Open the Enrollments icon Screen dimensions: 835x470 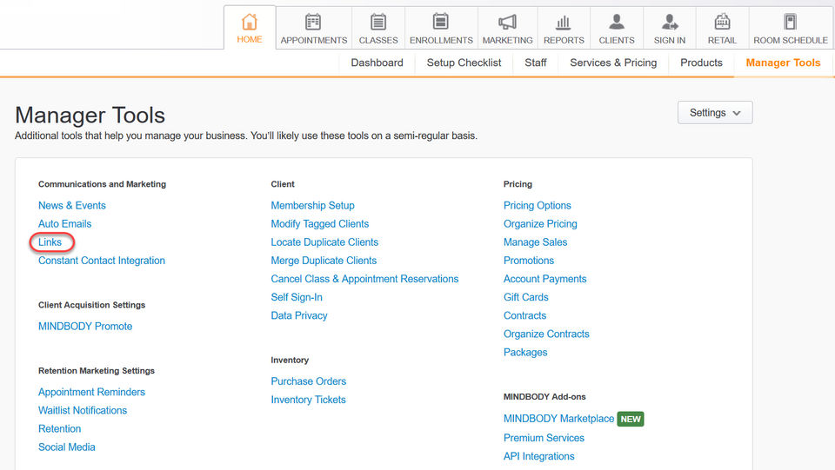(x=440, y=23)
